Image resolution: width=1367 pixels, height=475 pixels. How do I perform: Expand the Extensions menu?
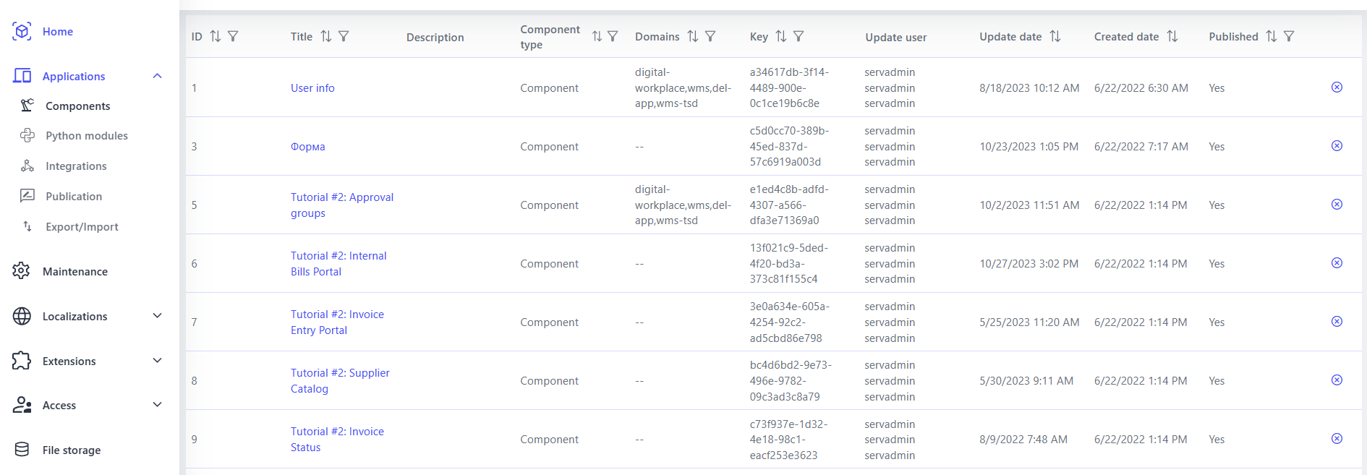pyautogui.click(x=157, y=361)
